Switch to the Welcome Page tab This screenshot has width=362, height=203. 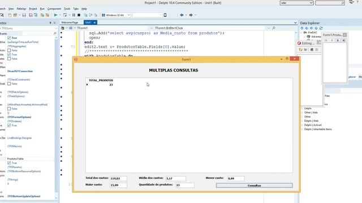pos(70,23)
